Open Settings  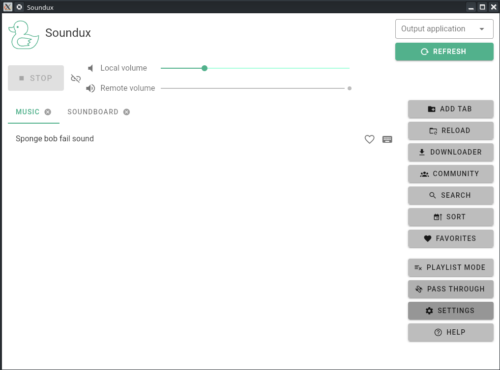coord(450,311)
